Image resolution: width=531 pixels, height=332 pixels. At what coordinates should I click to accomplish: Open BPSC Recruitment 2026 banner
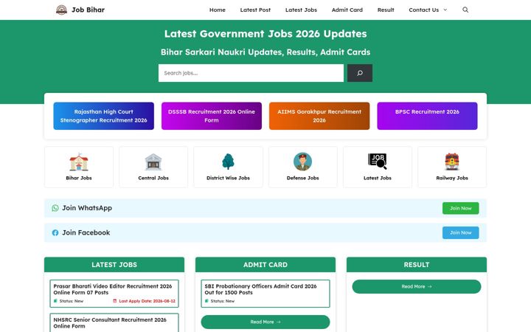(x=427, y=116)
